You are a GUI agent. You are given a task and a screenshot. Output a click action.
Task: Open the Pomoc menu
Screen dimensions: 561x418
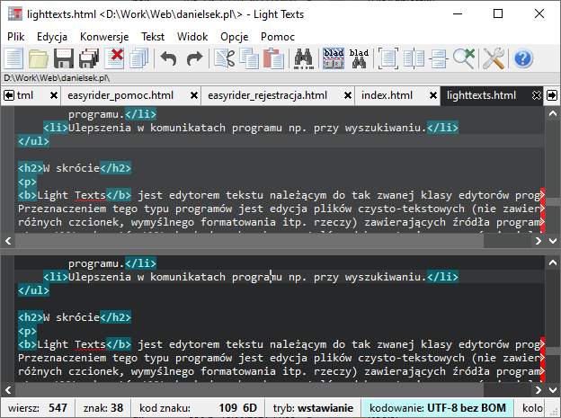point(278,37)
